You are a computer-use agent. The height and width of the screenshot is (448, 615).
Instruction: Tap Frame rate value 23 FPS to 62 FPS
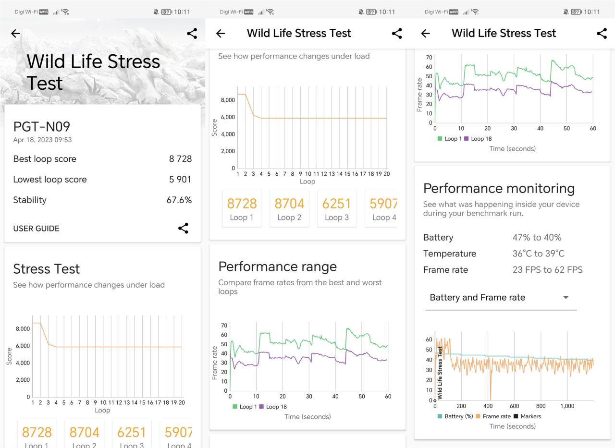547,270
